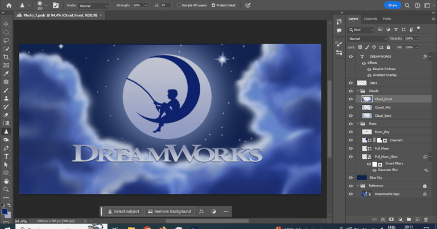437x229 pixels.
Task: Select the Lasso tool
Action: [x=6, y=40]
